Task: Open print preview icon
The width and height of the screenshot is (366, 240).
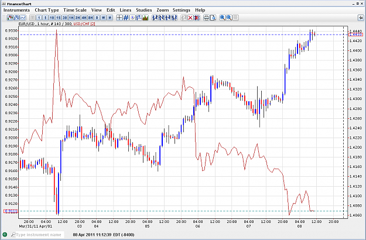Action: [x=213, y=18]
